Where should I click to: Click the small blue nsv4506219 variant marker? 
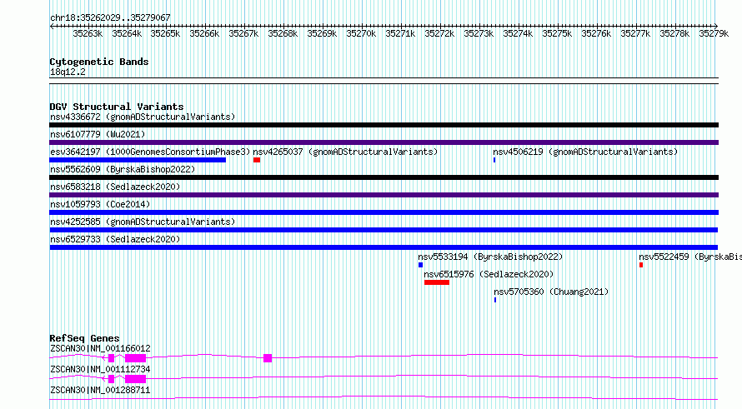[494, 160]
